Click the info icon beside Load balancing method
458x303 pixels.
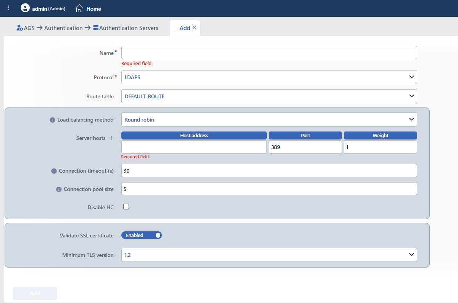coord(53,120)
